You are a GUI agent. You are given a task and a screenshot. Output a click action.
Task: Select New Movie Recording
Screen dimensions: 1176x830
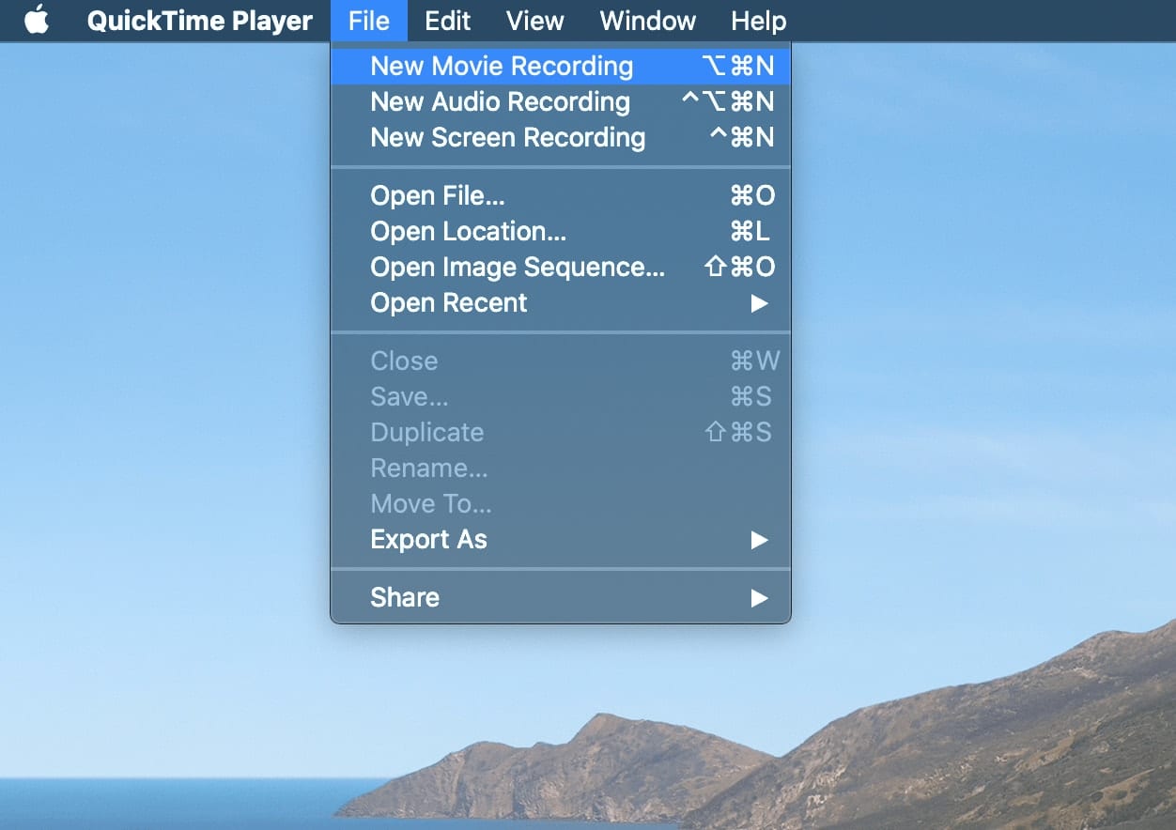(502, 66)
